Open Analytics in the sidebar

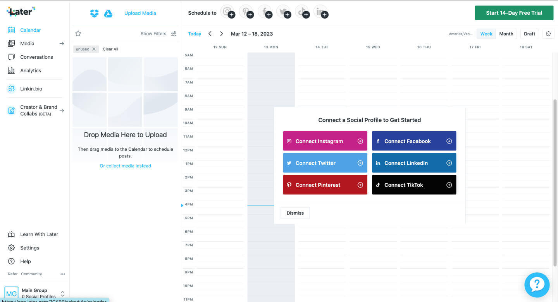point(31,71)
